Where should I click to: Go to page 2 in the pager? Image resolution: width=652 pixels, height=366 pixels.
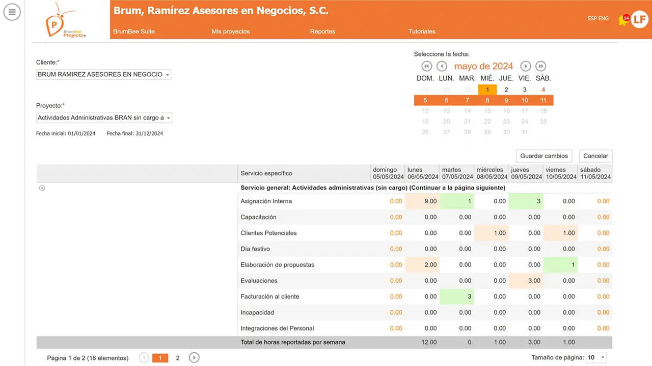(x=178, y=358)
